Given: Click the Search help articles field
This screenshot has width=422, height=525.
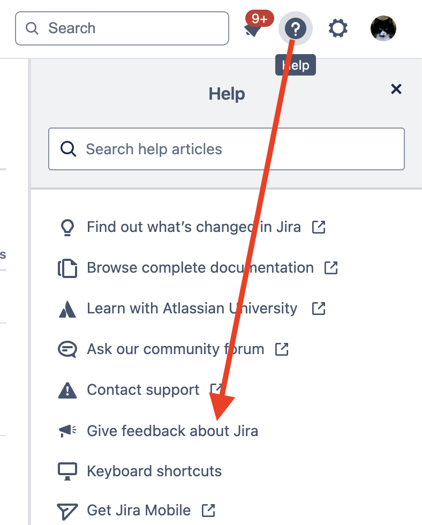Looking at the screenshot, I should 226,149.
